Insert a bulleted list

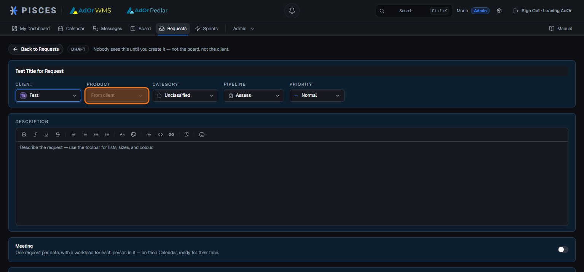[x=73, y=134]
